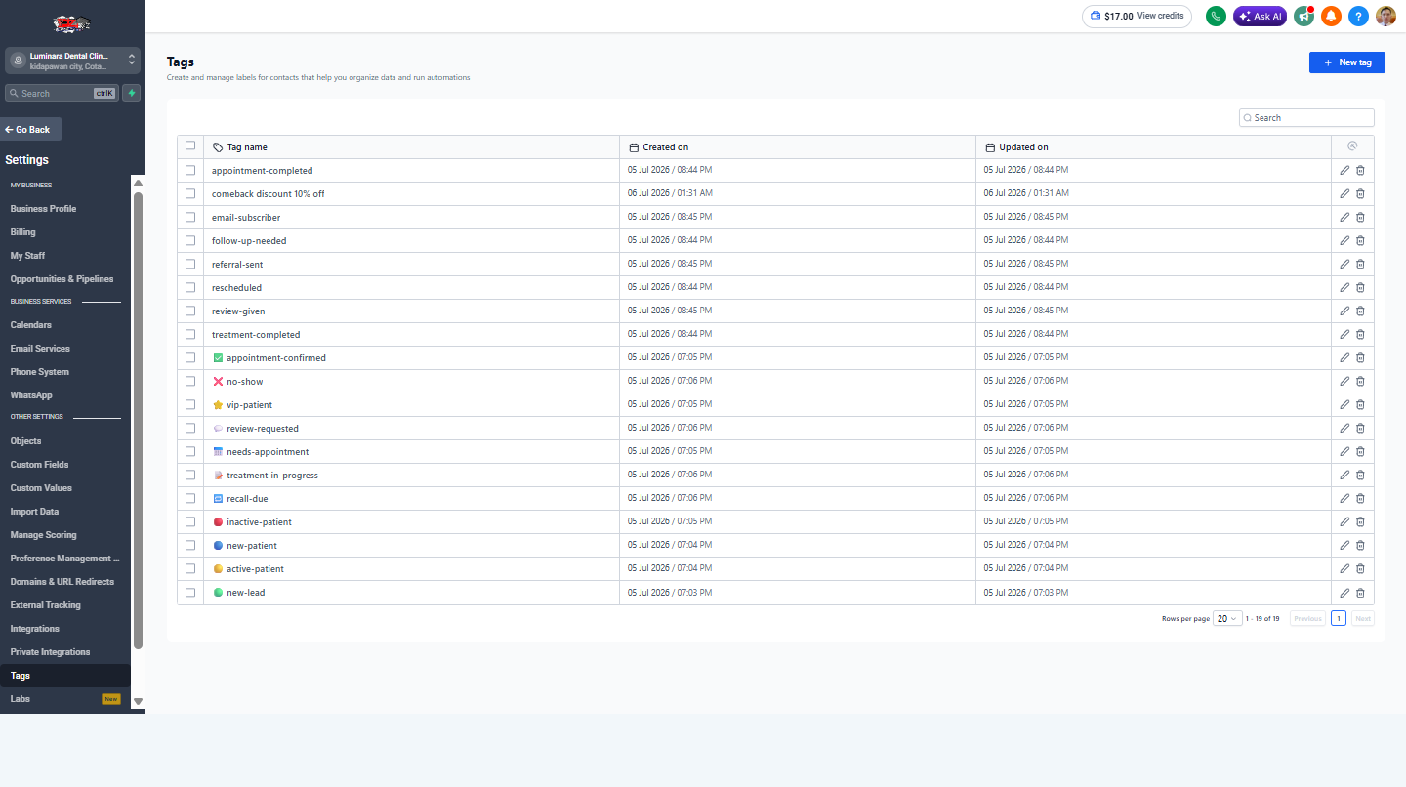This screenshot has width=1406, height=787.
Task: Edit the treatment-completed tag
Action: 1344,335
